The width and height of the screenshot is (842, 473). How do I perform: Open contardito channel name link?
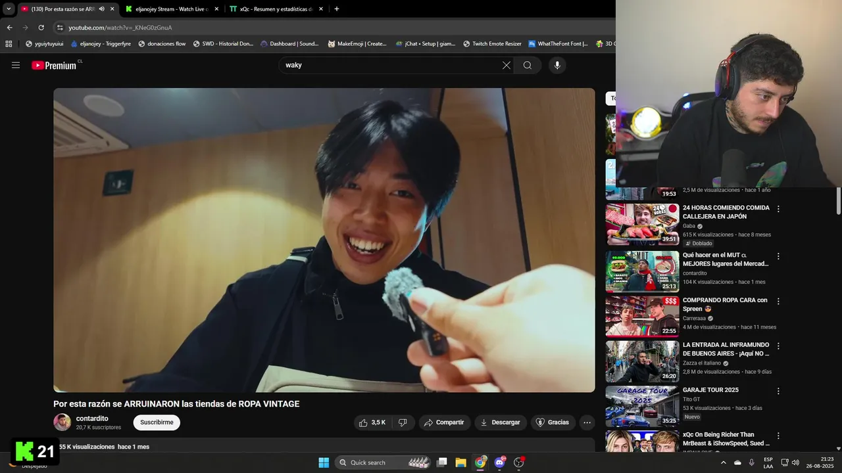click(x=92, y=418)
